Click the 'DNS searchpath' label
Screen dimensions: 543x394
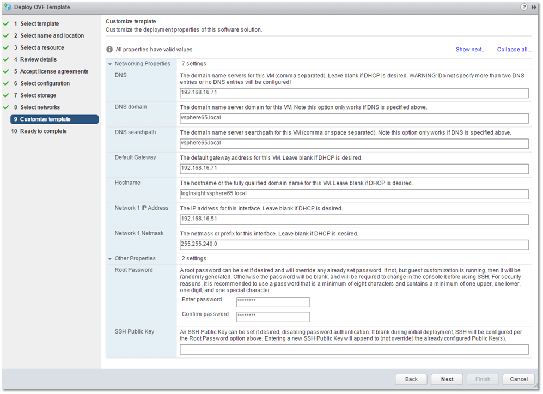tap(136, 132)
